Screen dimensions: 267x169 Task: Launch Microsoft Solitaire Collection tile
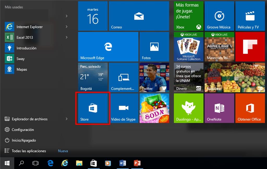coord(189,47)
